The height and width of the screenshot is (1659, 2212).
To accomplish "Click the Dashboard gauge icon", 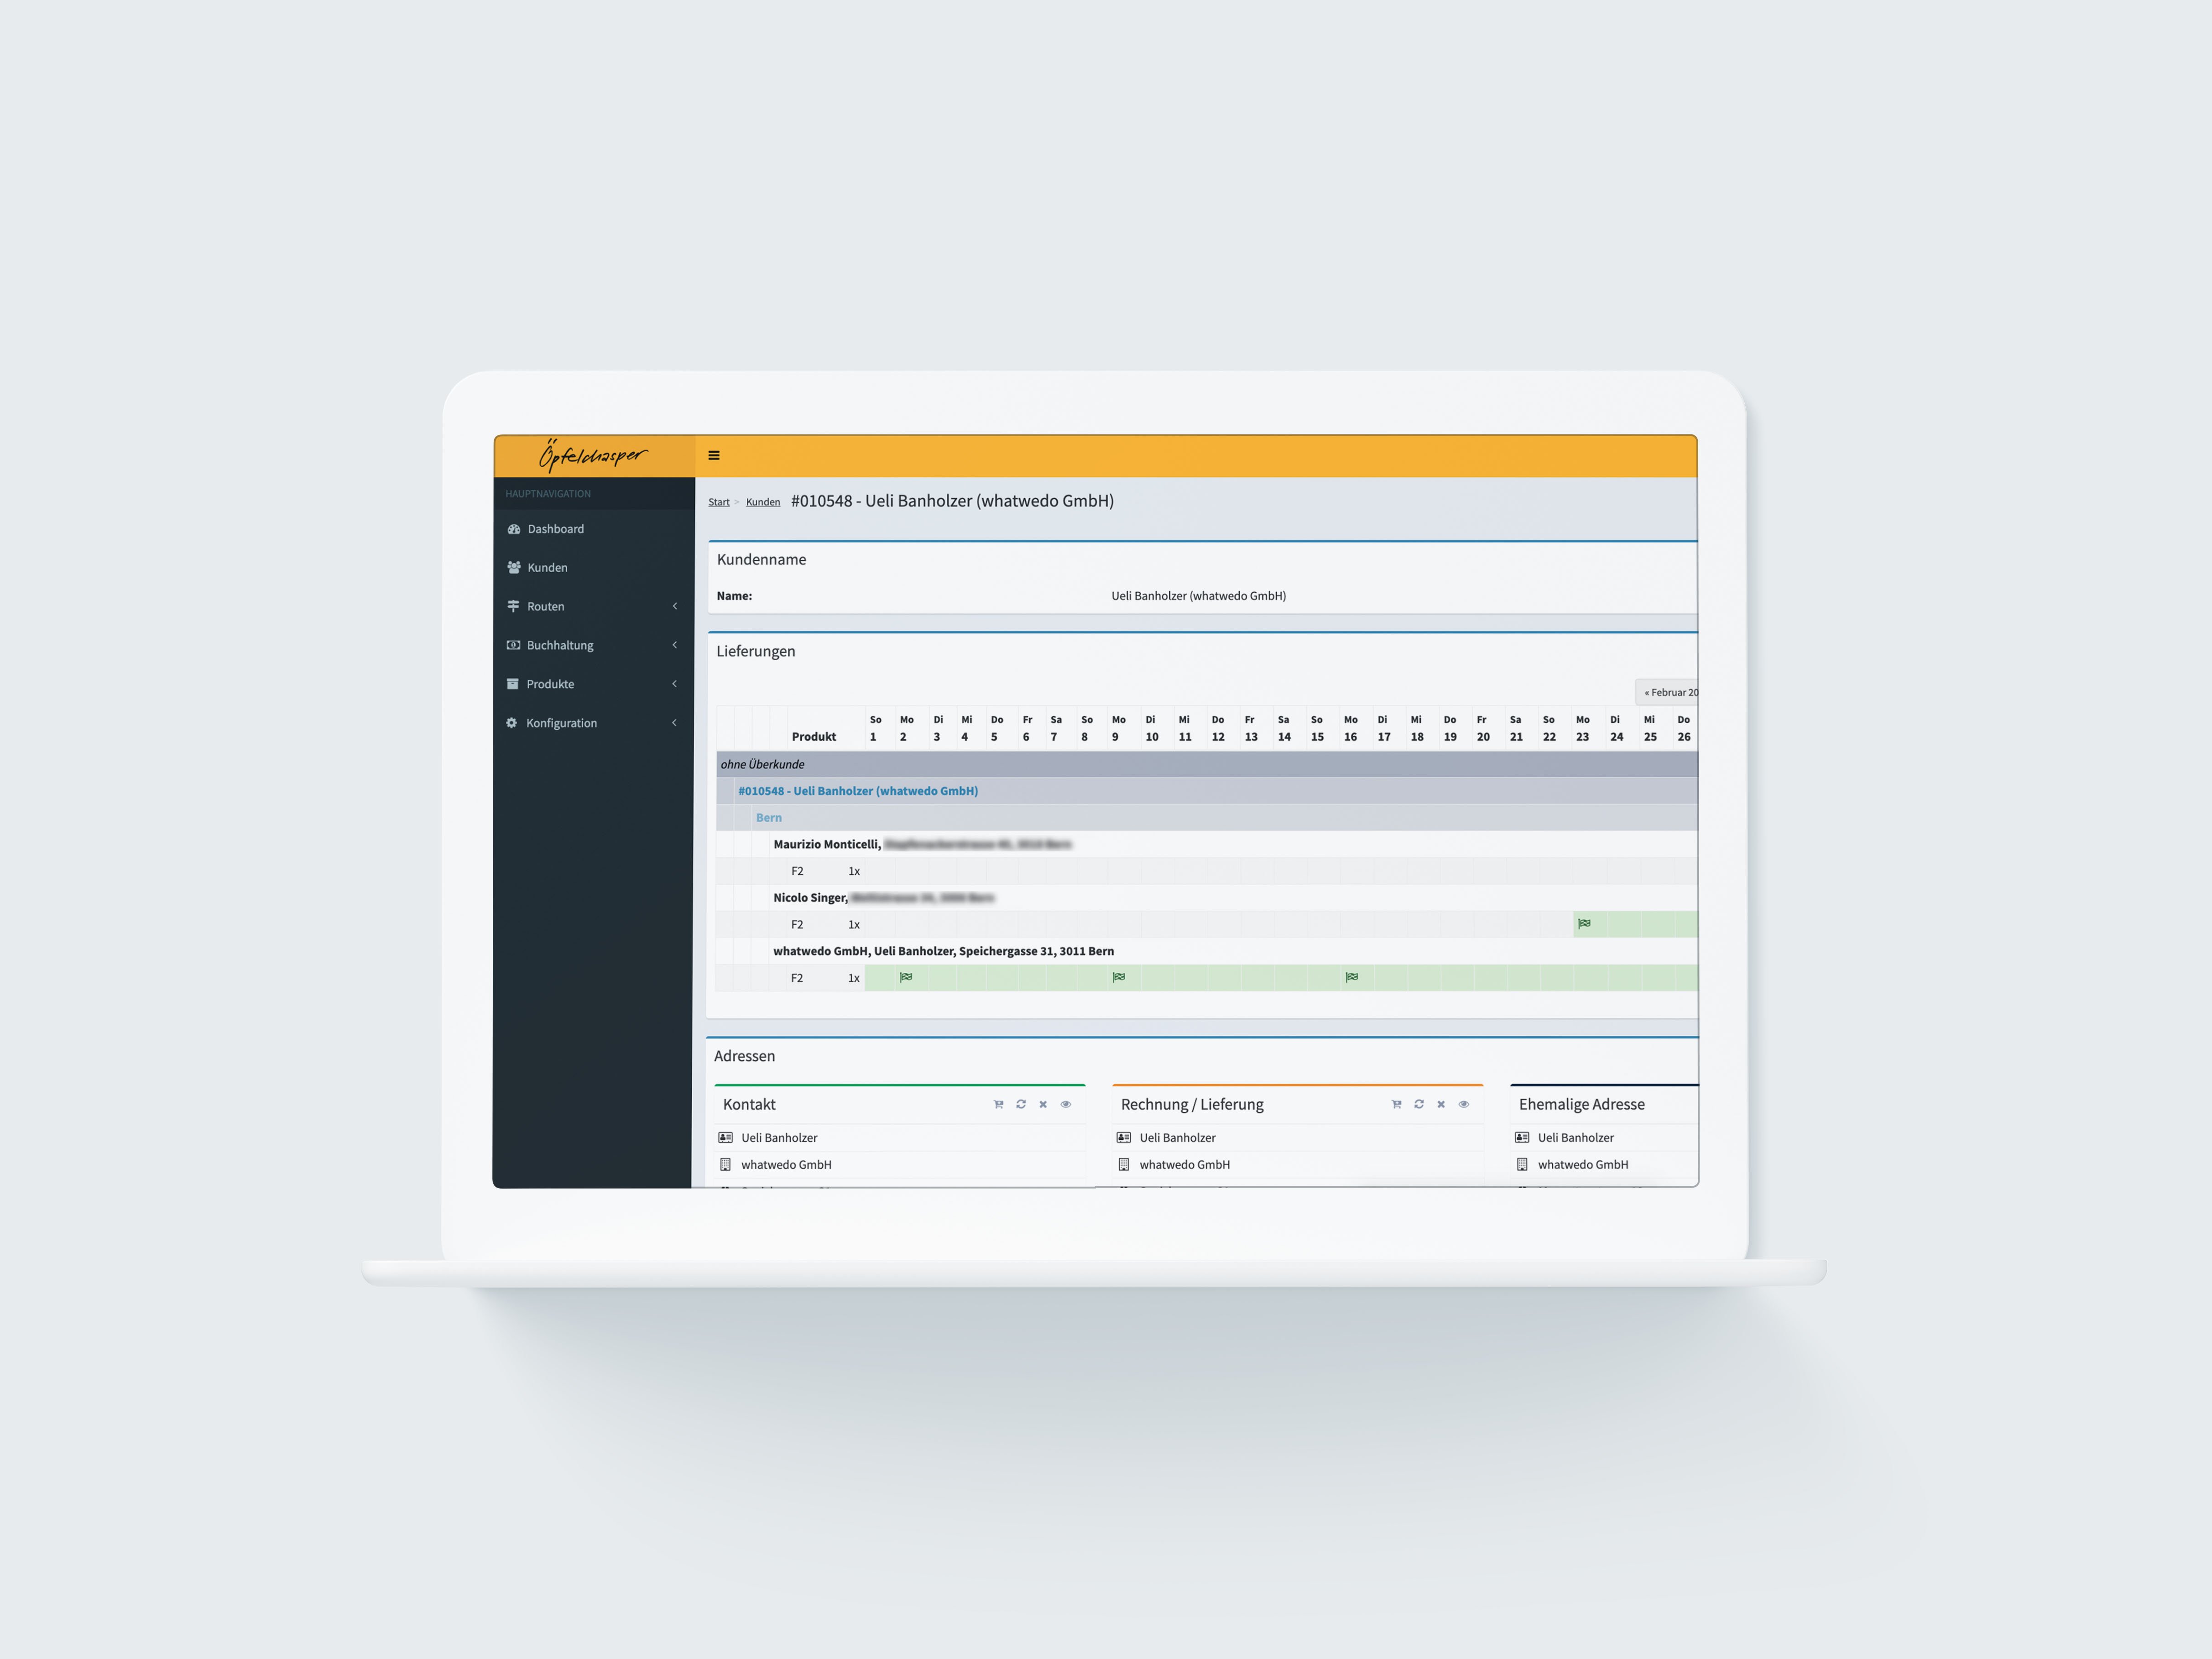I will coord(514,529).
